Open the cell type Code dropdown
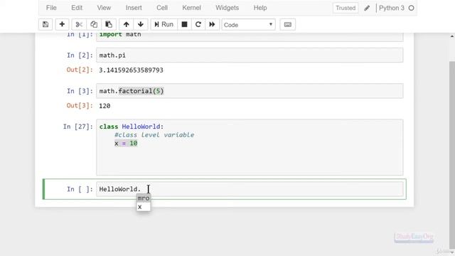Image resolution: width=455 pixels, height=256 pixels. click(x=248, y=25)
